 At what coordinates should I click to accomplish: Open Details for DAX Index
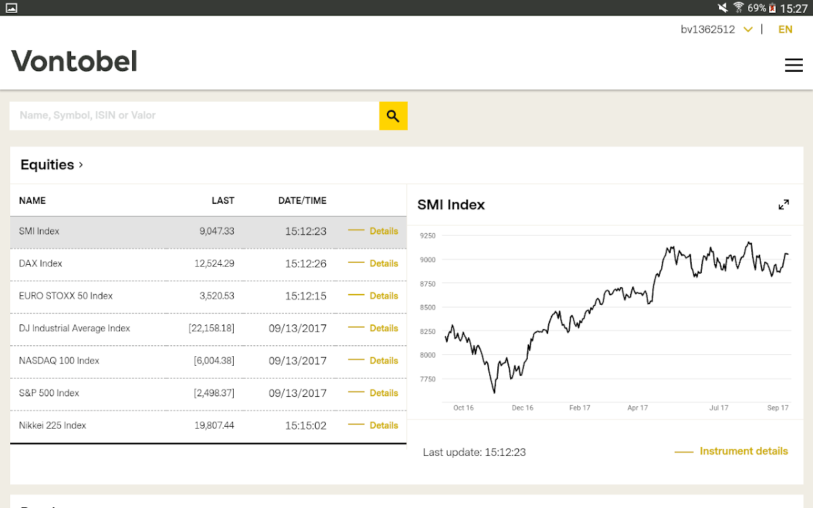(x=373, y=263)
